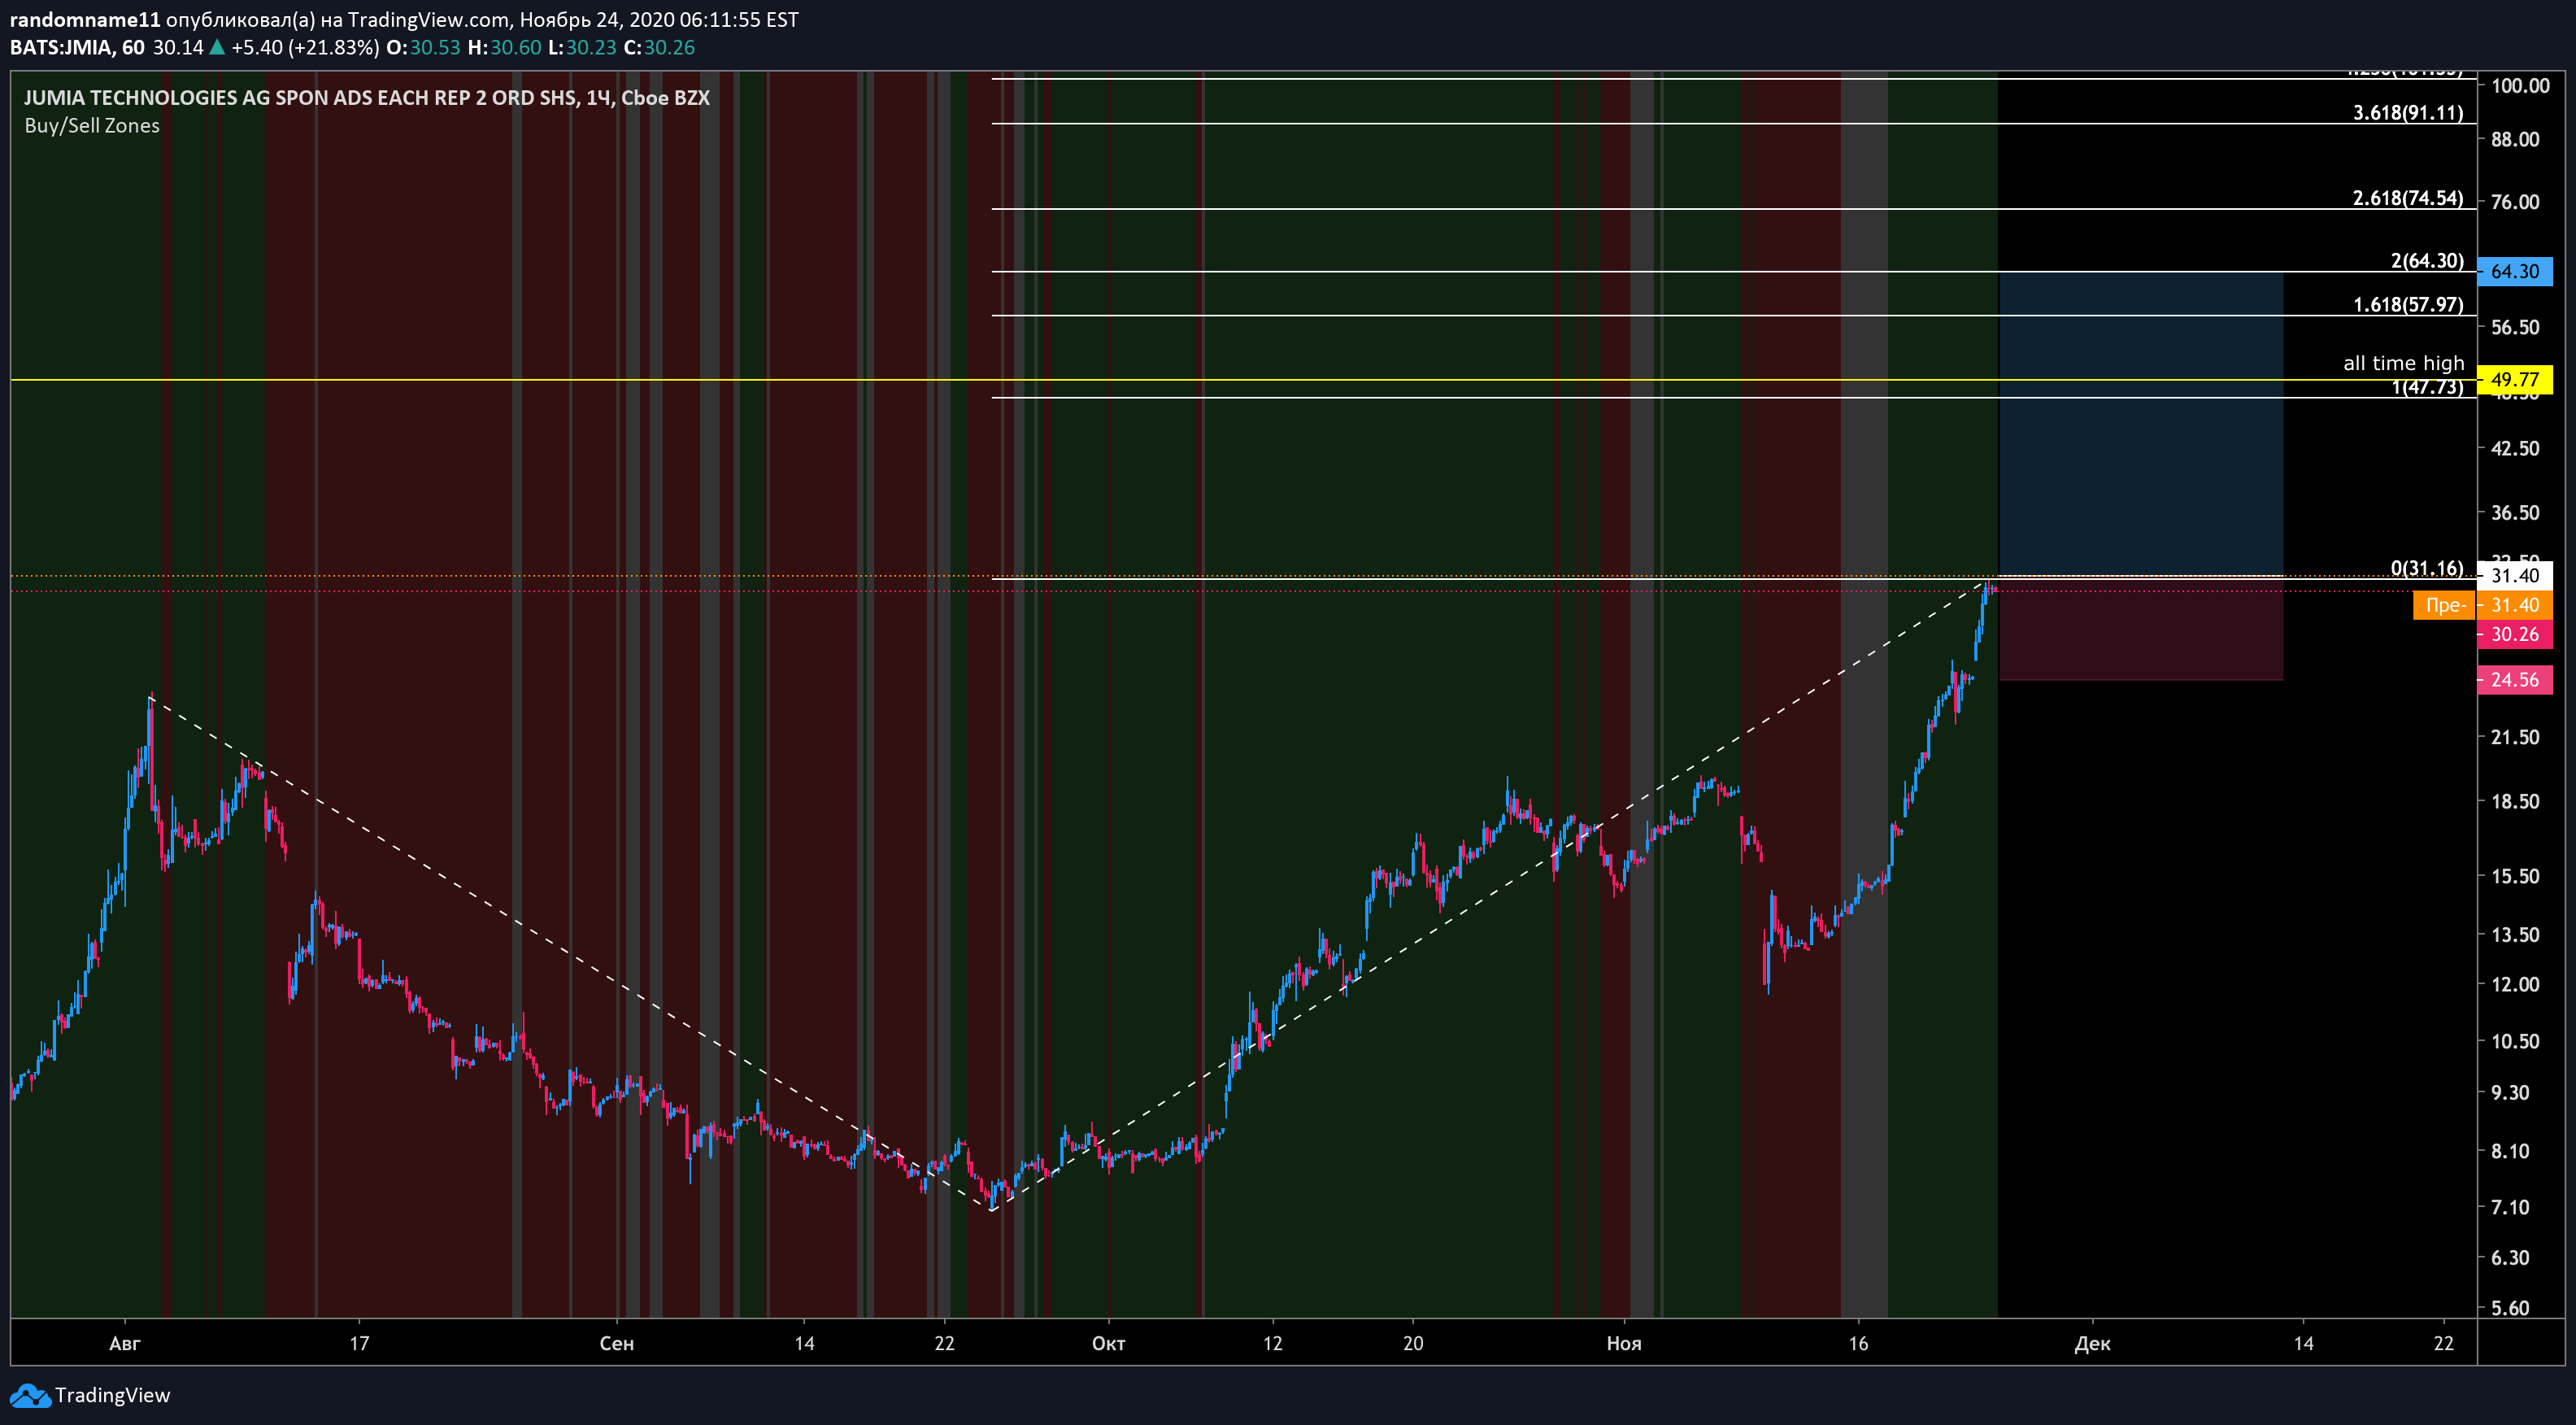The width and height of the screenshot is (2576, 1425).
Task: Click the BATS:JMIA, 60 symbol text
Action: [x=77, y=47]
